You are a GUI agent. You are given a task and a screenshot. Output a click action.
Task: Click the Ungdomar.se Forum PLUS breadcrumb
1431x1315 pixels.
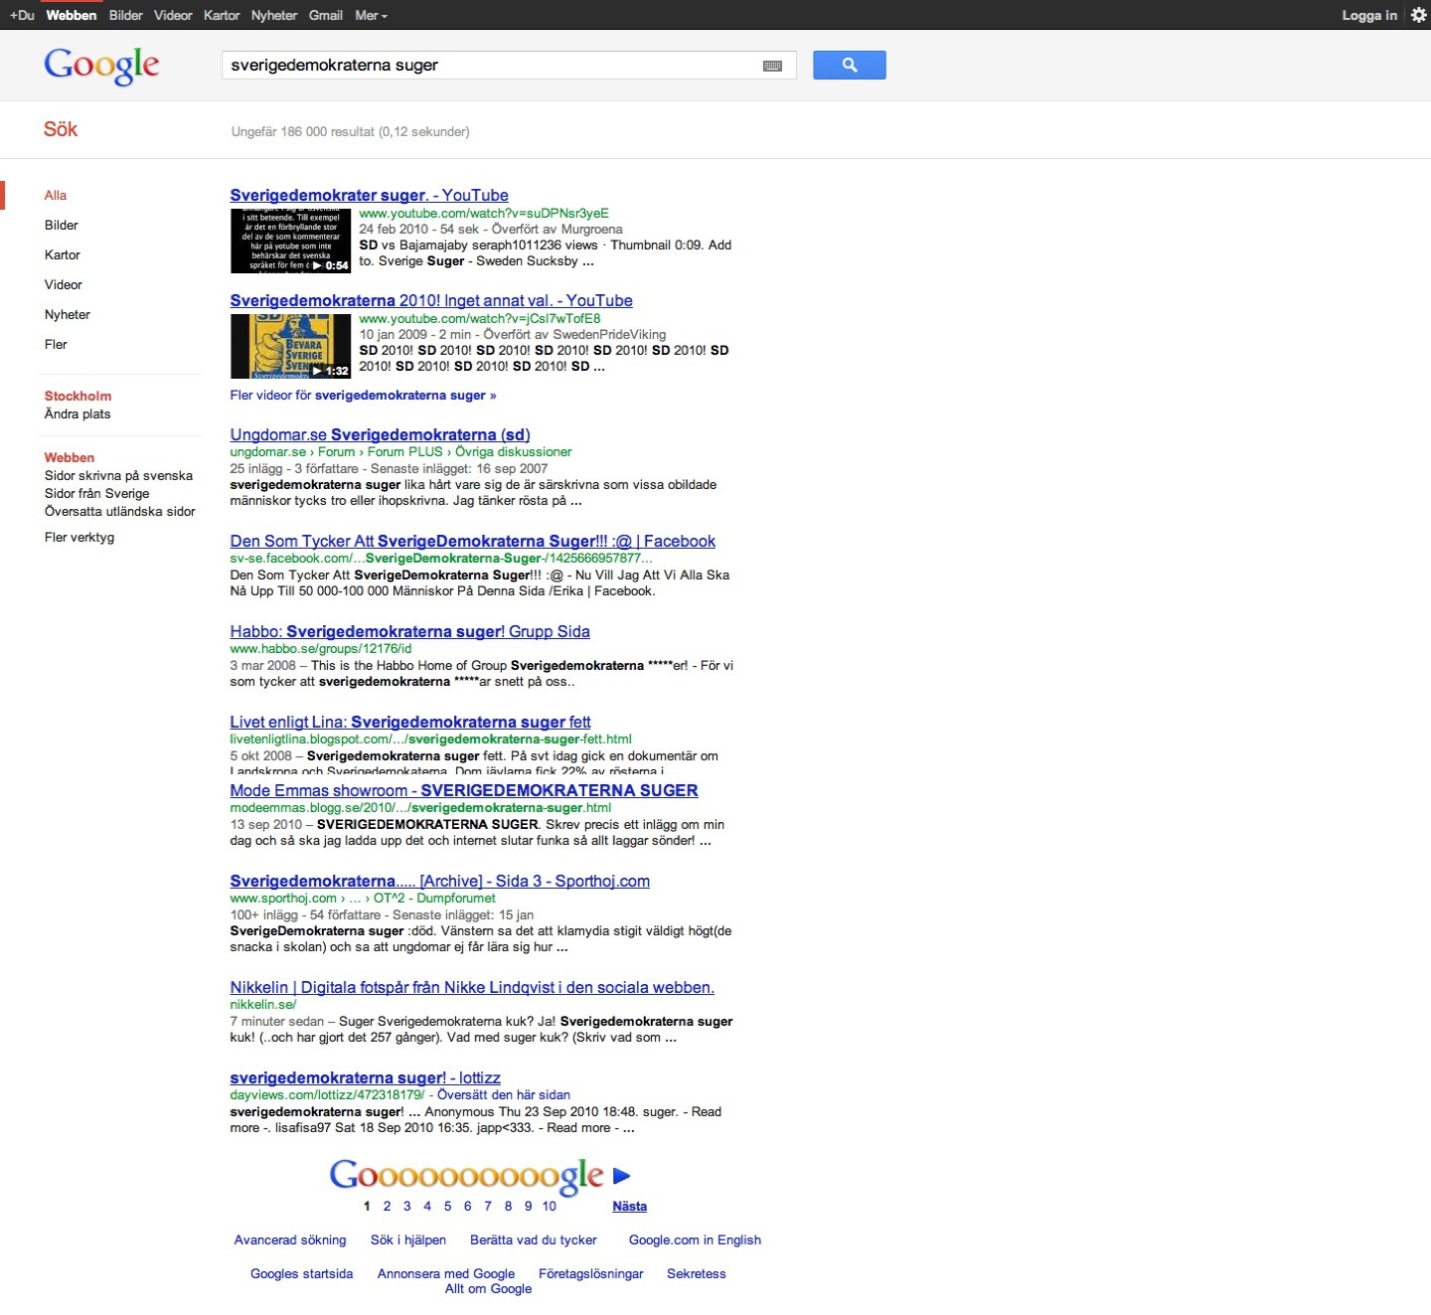[x=405, y=451]
